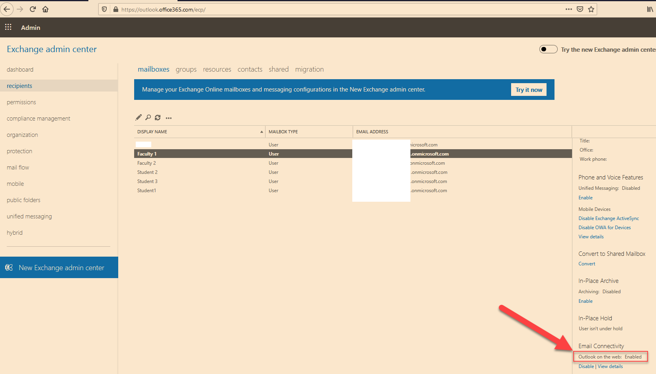Viewport: 656px width, 374px height.
Task: Switch to the mailboxes tab
Action: pyautogui.click(x=154, y=69)
